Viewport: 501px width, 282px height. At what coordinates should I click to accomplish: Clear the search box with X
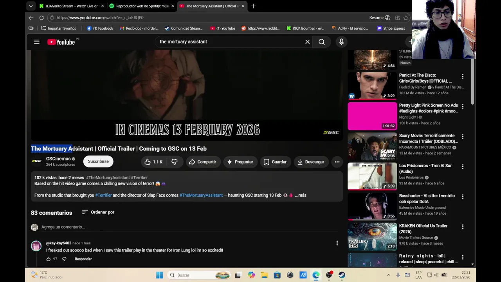pos(307,42)
